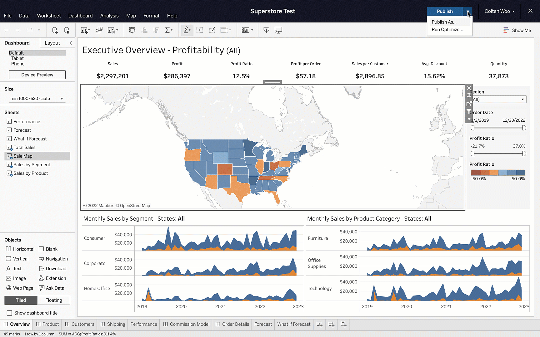Click the Device Preview button
This screenshot has height=337, width=540.
click(x=37, y=75)
